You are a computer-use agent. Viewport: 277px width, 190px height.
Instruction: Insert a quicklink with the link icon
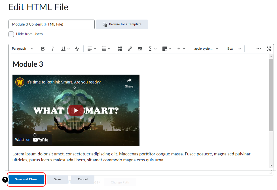point(130,48)
